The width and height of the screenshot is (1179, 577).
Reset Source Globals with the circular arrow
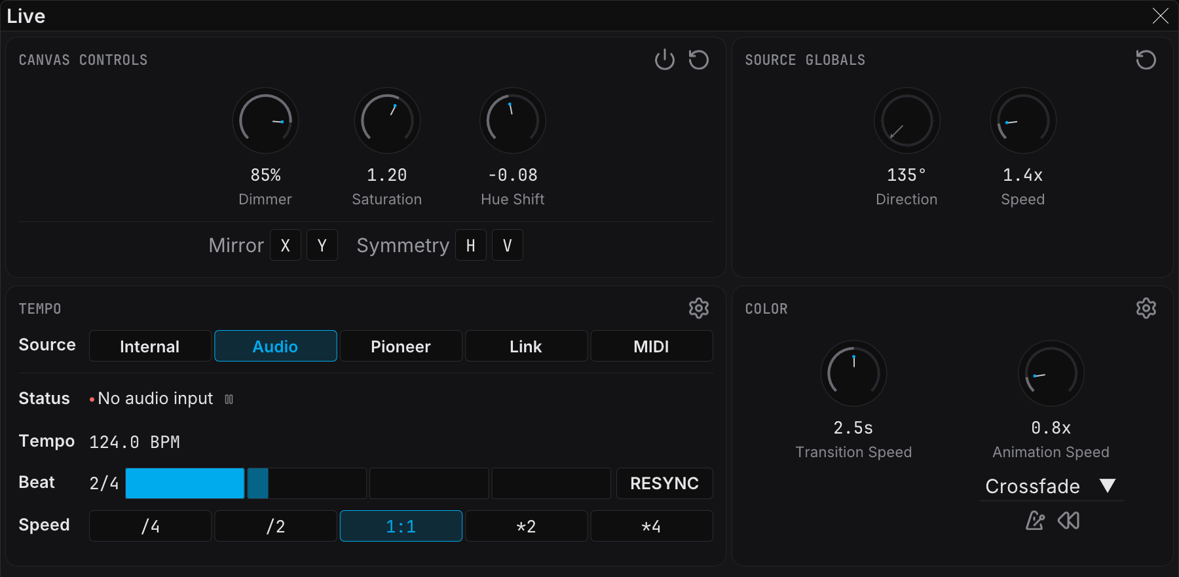[x=1146, y=60]
